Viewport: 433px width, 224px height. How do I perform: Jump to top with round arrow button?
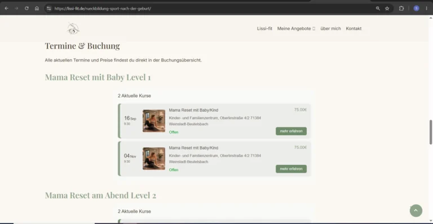point(416,211)
